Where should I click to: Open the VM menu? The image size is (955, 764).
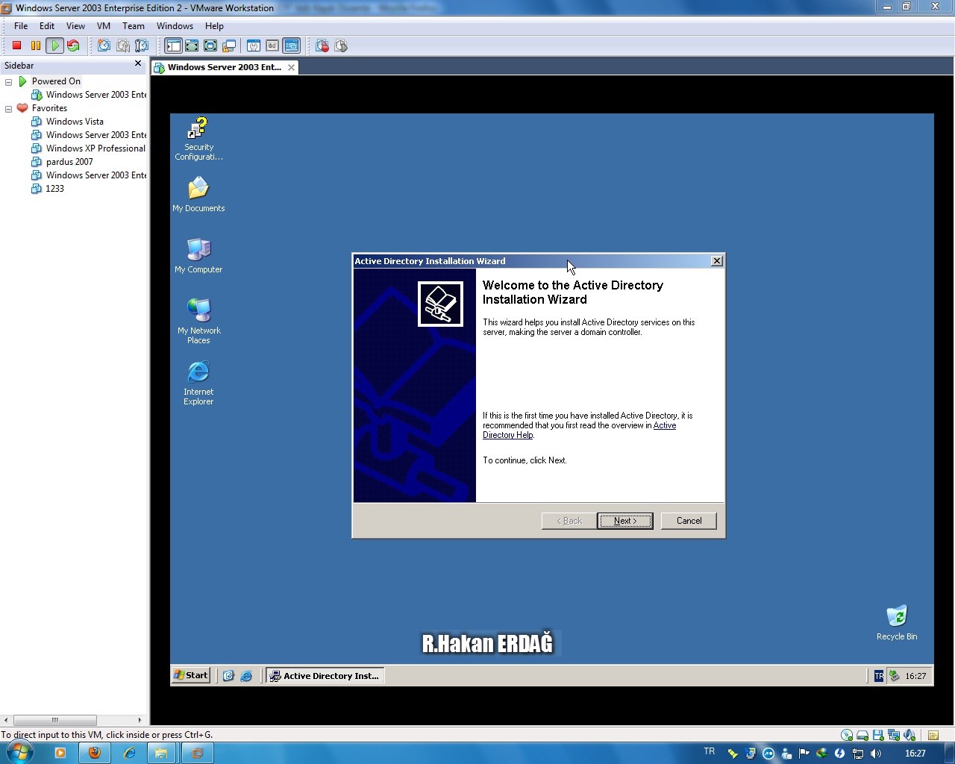click(104, 25)
